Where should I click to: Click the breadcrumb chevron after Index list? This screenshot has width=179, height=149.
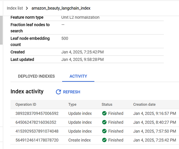tap(27, 8)
